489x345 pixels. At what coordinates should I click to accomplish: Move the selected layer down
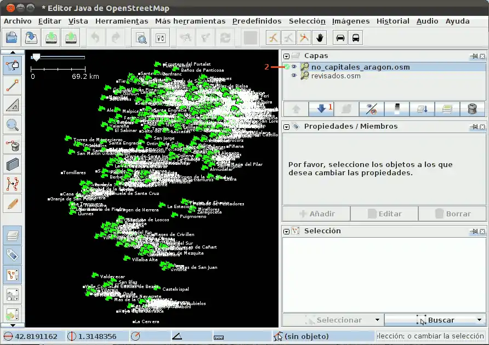click(322, 108)
